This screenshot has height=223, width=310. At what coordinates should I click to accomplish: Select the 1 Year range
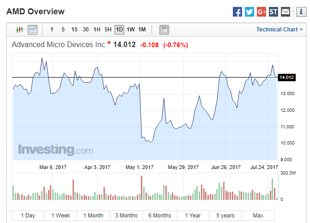(x=193, y=216)
